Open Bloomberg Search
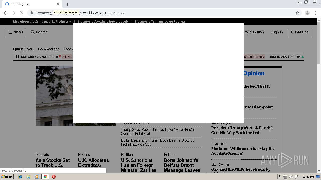Screen dimensions: 321x180 (39, 32)
